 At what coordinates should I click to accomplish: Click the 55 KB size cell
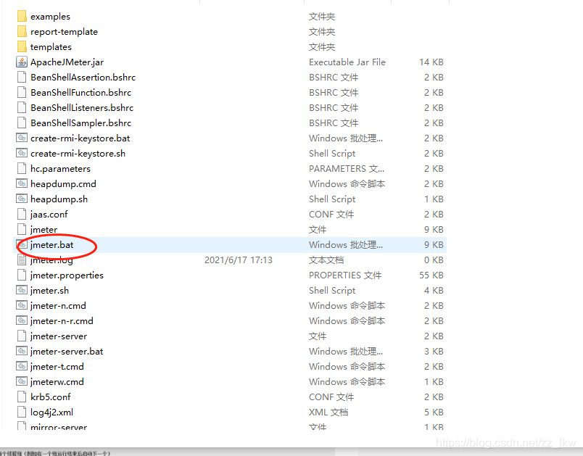point(431,275)
